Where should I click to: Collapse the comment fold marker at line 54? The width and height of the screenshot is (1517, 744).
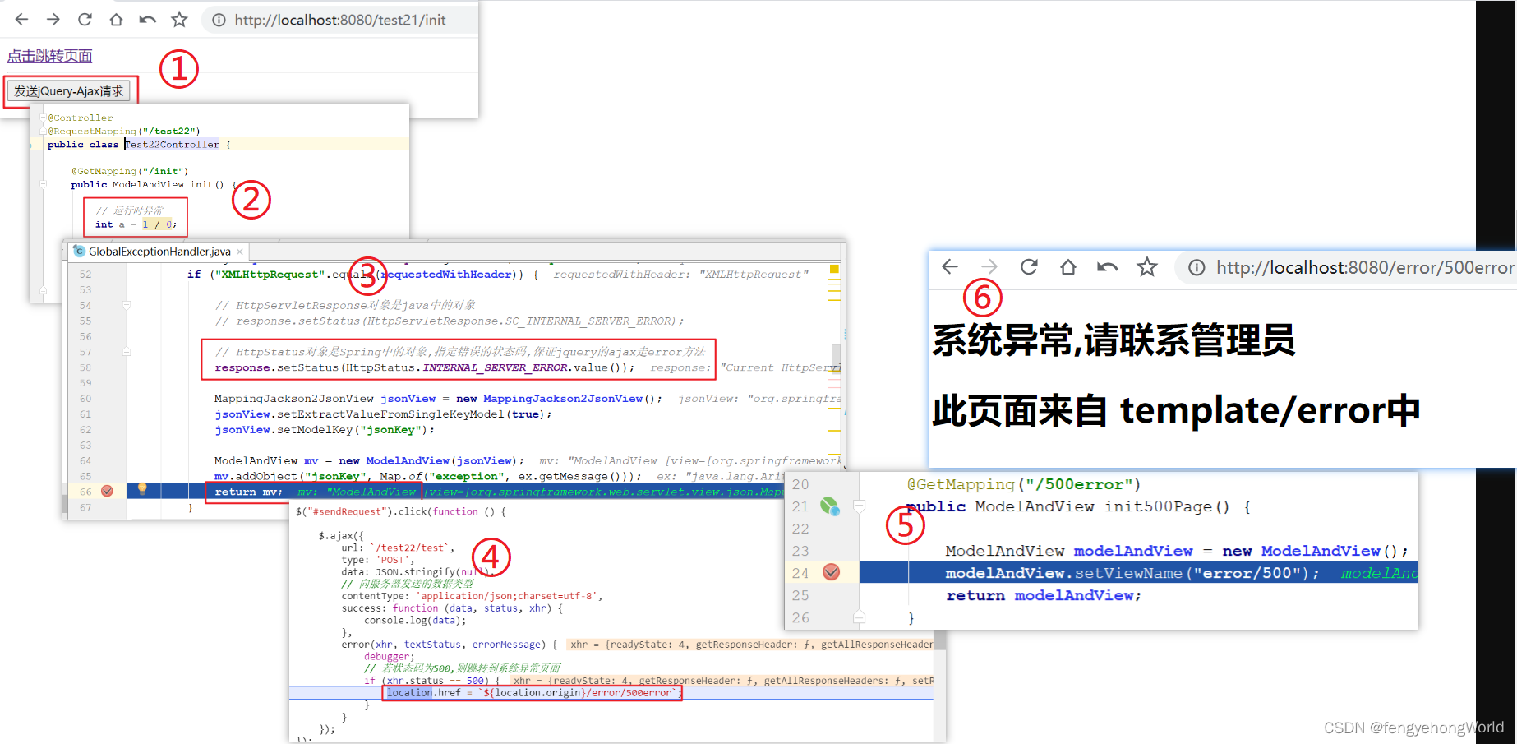127,305
